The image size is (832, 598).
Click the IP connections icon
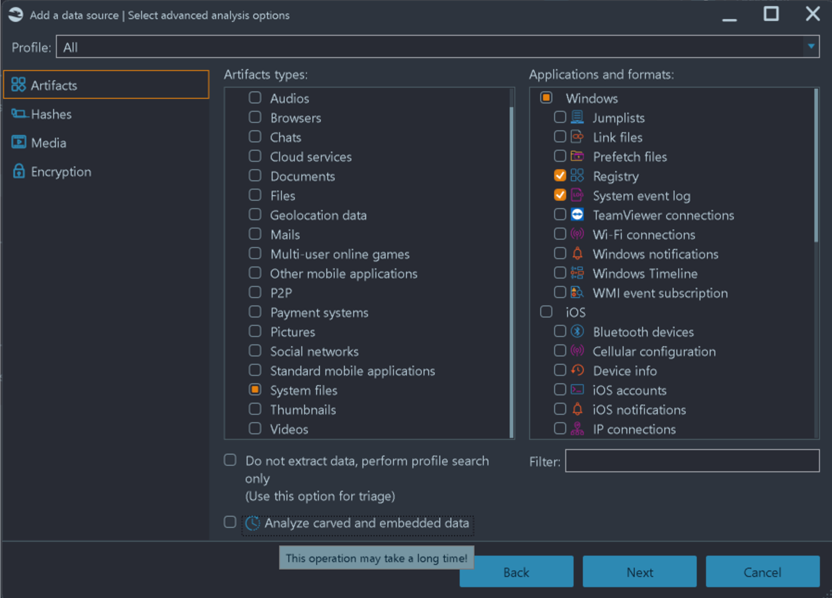click(x=577, y=428)
